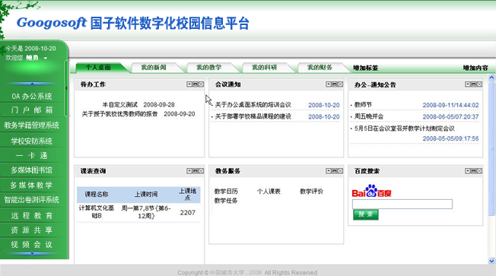The image size is (496, 276).
Task: Click the 教学任务 link
Action: pyautogui.click(x=226, y=201)
